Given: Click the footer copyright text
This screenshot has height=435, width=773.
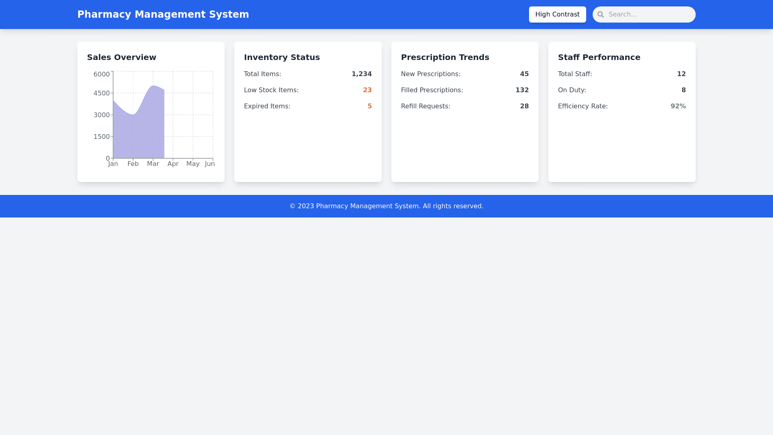Looking at the screenshot, I should [386, 206].
